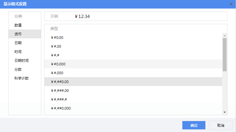Screen dimensions: 236x132
Task: Click 确定 to confirm the format
Action: (x=194, y=125)
